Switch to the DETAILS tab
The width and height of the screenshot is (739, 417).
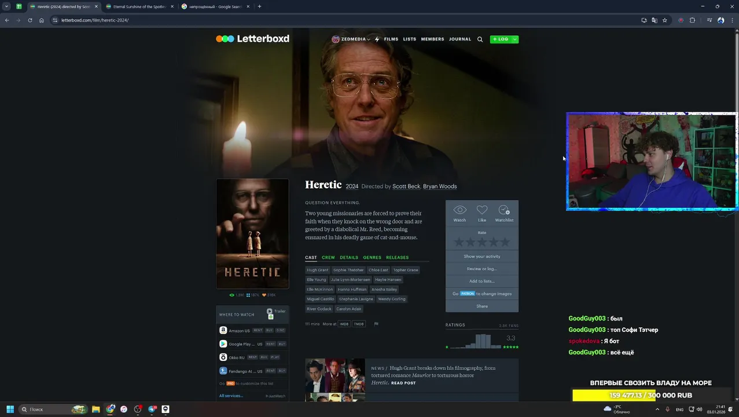pyautogui.click(x=349, y=257)
